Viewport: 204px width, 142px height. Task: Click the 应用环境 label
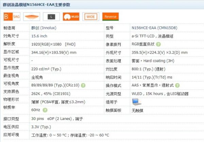[x=11, y=135]
